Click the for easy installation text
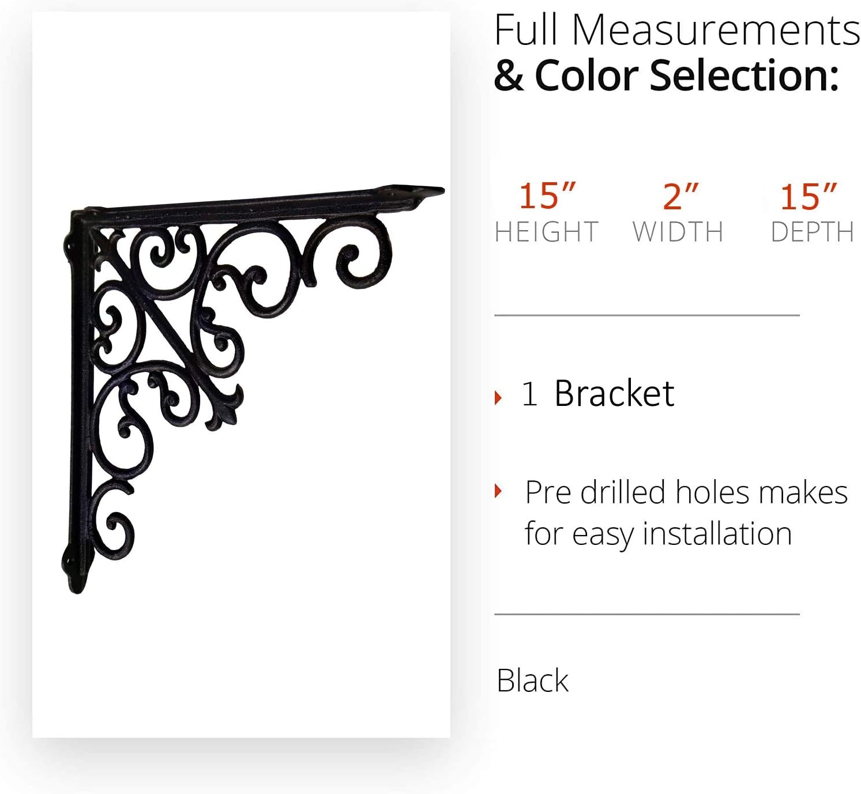The height and width of the screenshot is (794, 861). coord(658,533)
